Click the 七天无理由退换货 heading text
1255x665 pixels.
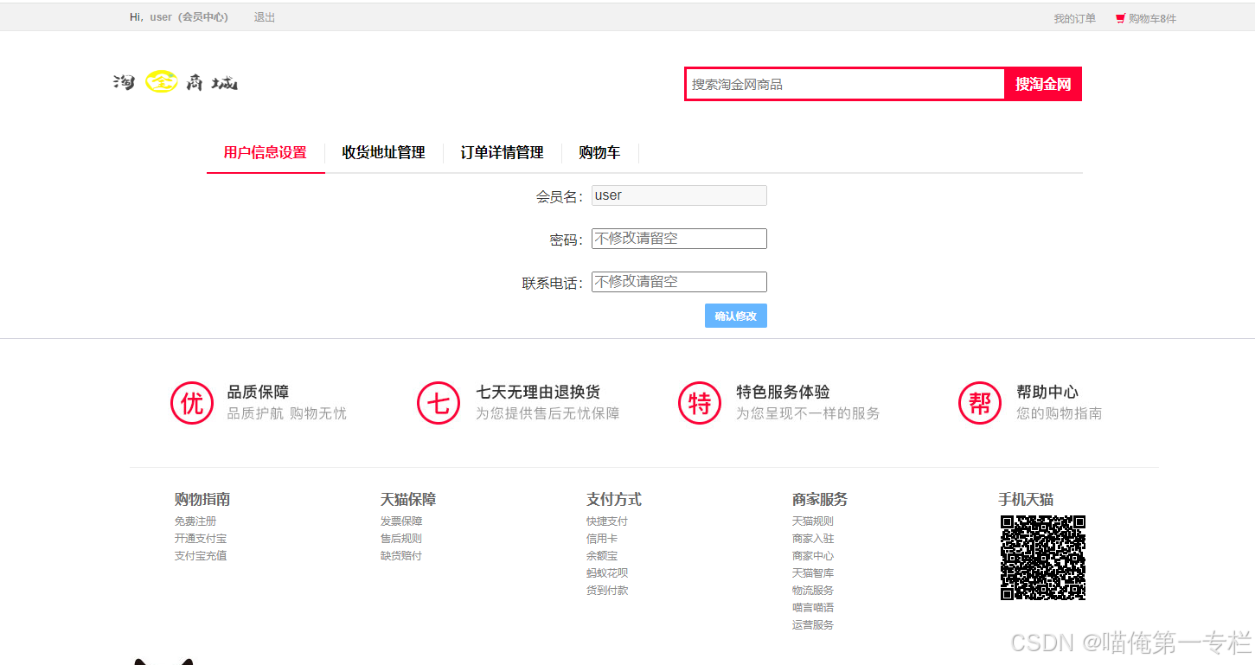pos(538,393)
